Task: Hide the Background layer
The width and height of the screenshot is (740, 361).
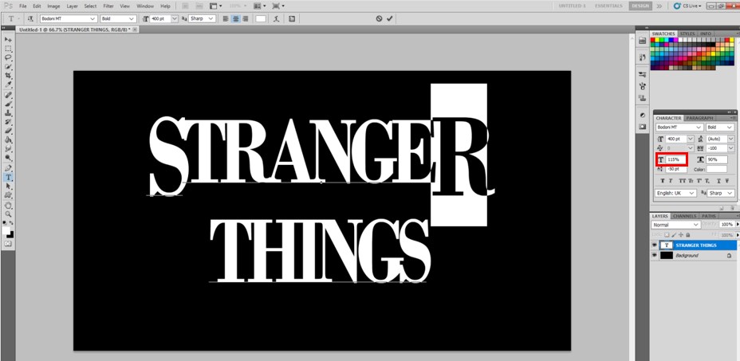Action: click(x=654, y=255)
